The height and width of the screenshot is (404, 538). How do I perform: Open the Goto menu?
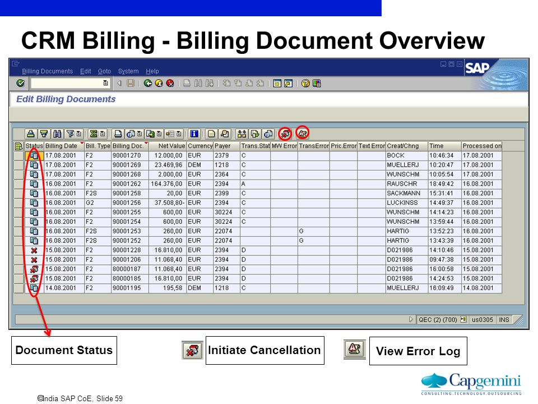(104, 71)
